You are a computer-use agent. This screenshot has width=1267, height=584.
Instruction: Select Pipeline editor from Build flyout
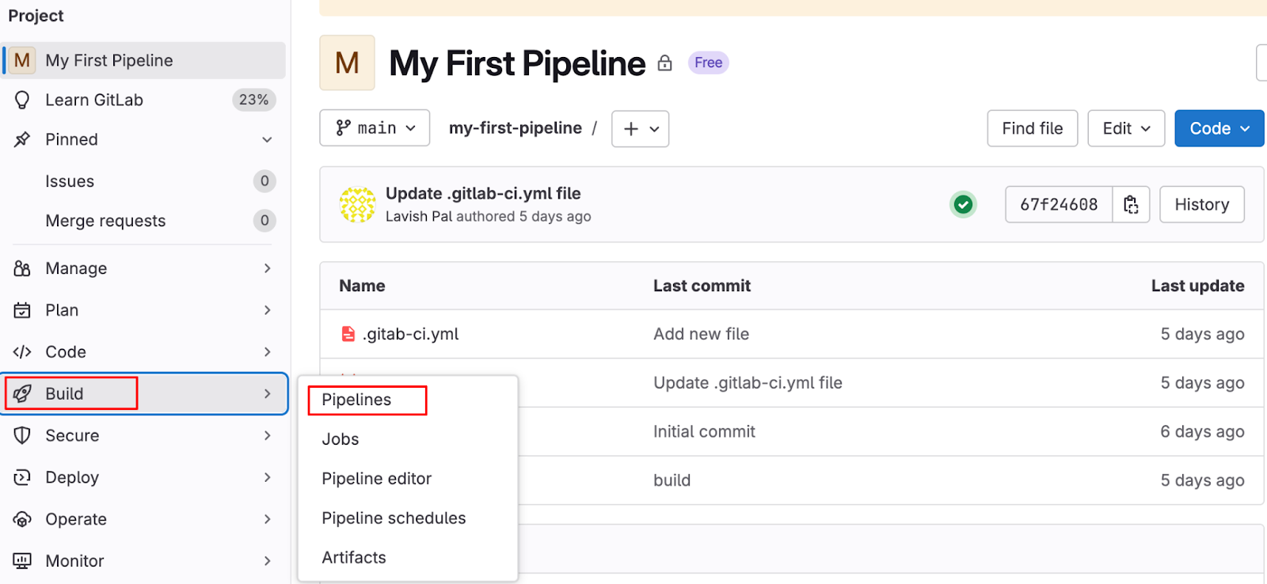(x=377, y=479)
